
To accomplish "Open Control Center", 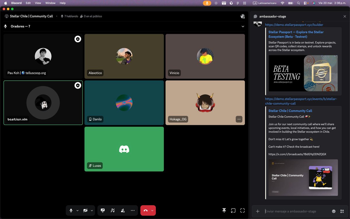I will coord(306,3).
